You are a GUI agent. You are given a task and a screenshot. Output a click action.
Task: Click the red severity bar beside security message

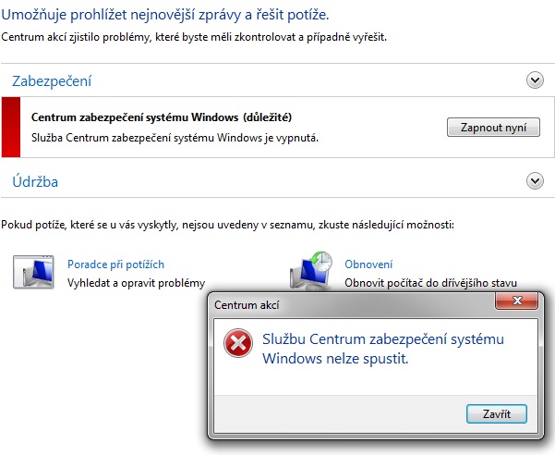pos(10,126)
